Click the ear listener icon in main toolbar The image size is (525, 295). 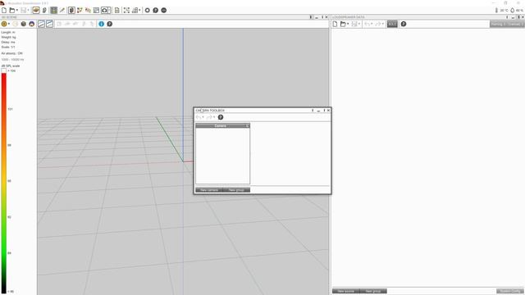44,11
